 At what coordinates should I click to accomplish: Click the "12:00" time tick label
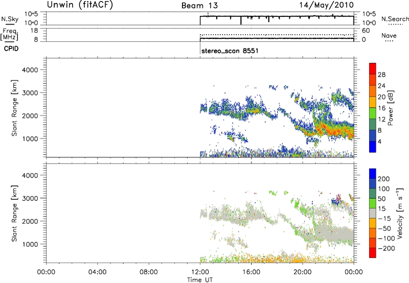tap(200, 272)
